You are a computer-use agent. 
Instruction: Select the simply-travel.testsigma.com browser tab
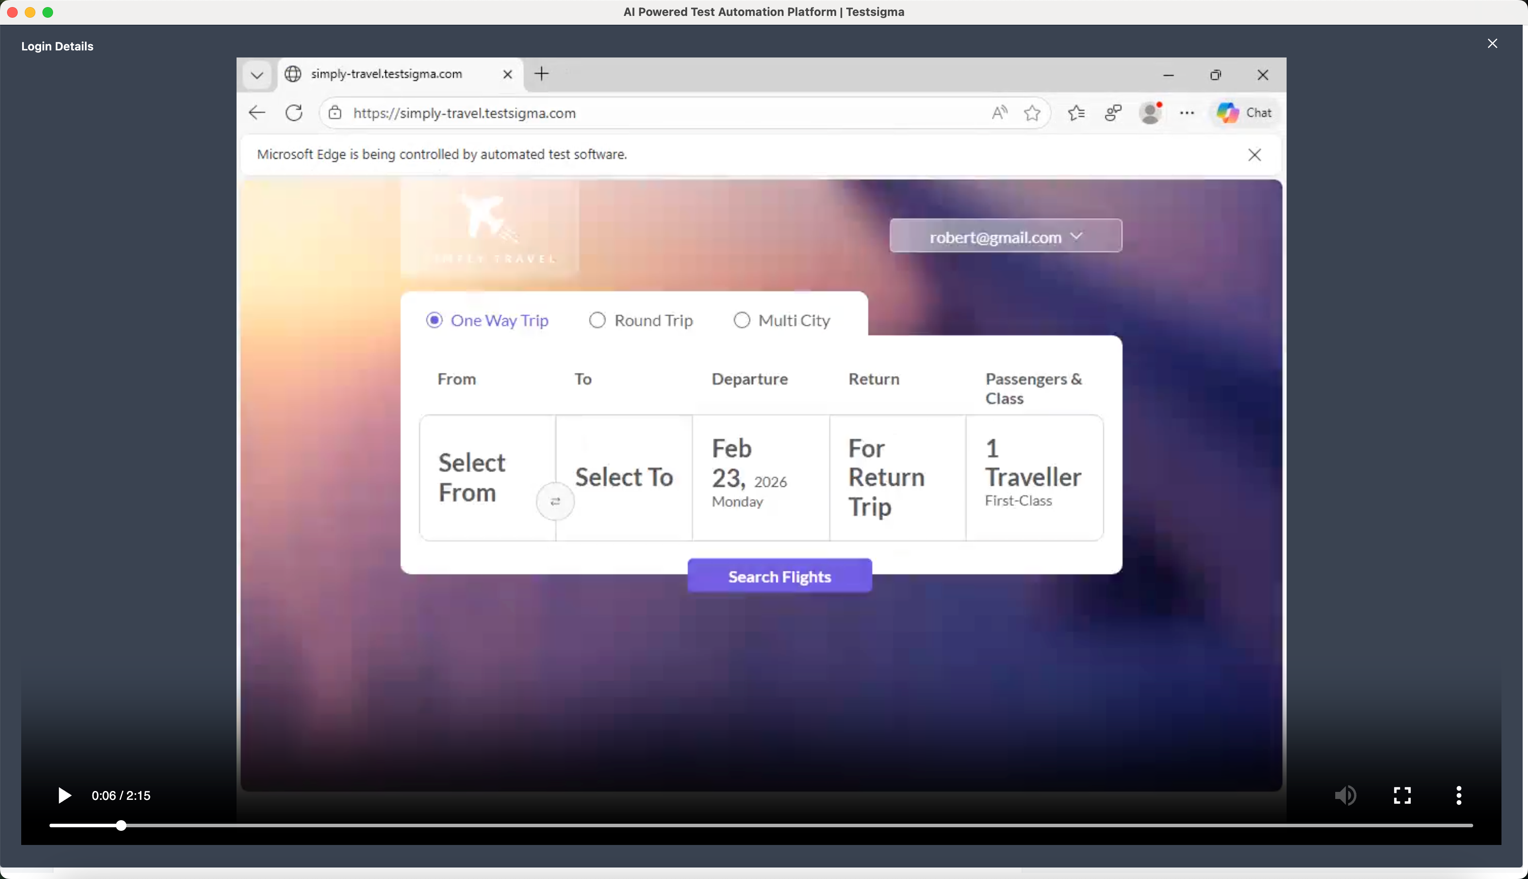pos(387,74)
